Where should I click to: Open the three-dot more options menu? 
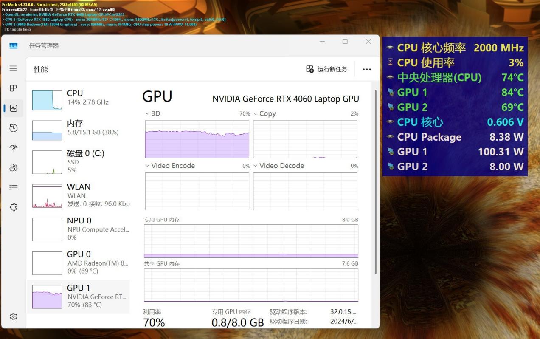coord(367,69)
